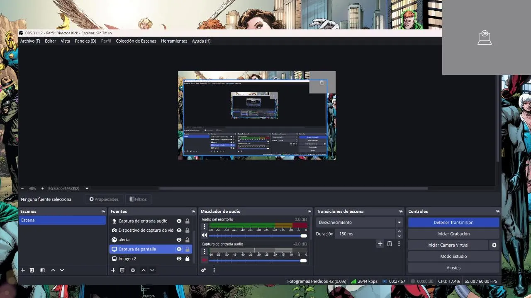Add a new scene with the plus icon
531x298 pixels.
pos(23,270)
